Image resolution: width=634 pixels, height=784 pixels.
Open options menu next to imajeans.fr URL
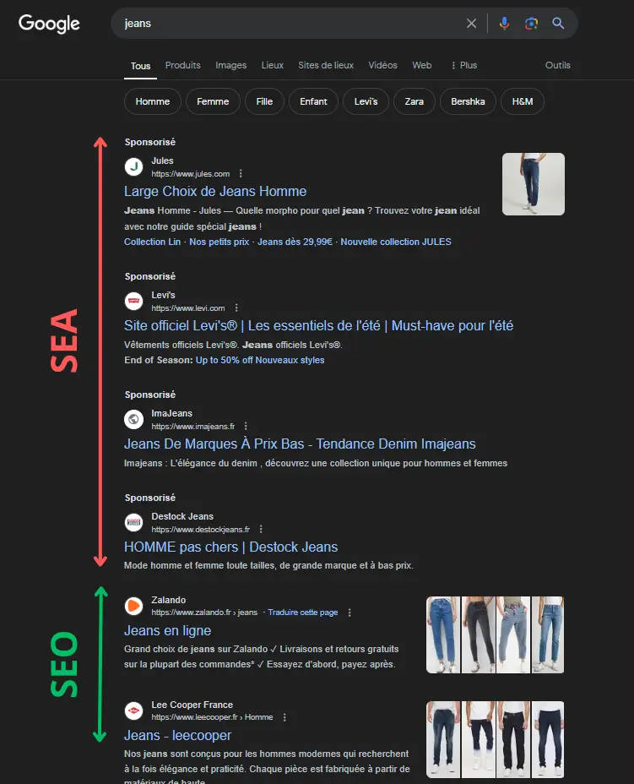point(246,426)
